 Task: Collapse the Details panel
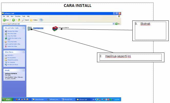[23, 70]
